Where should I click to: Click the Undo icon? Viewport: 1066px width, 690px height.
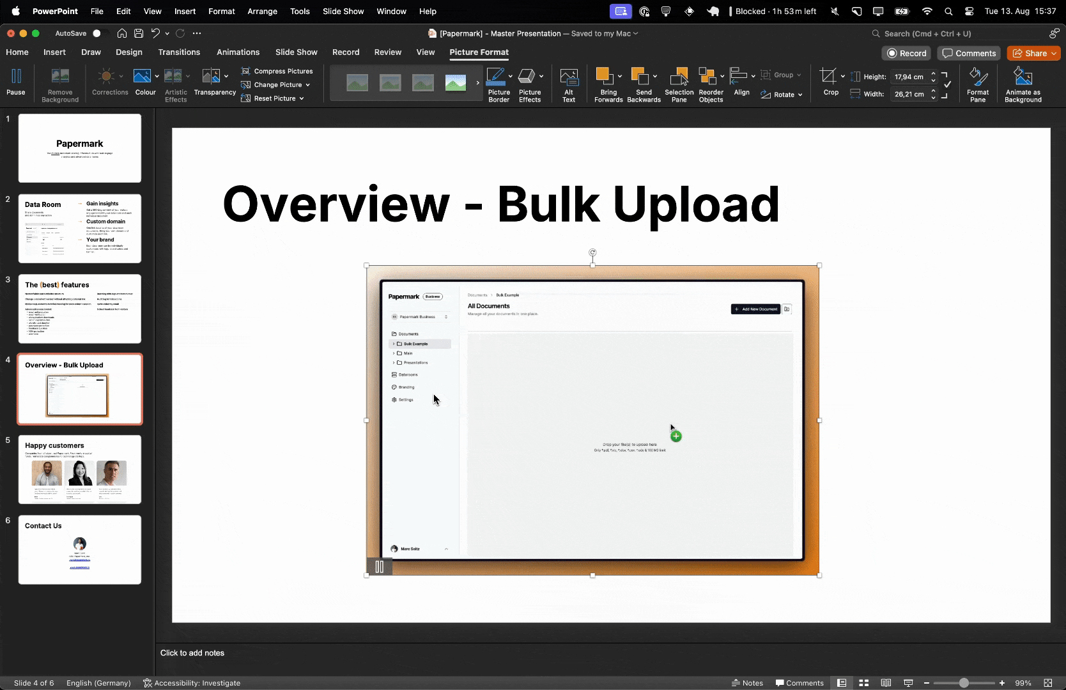[x=155, y=33]
